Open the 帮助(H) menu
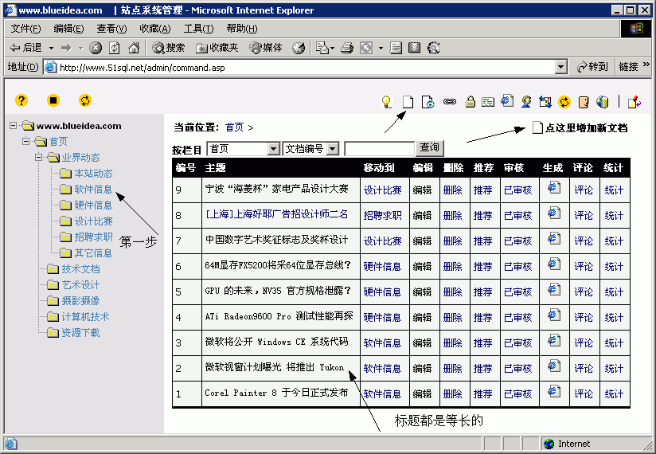The image size is (656, 454). pyautogui.click(x=242, y=29)
